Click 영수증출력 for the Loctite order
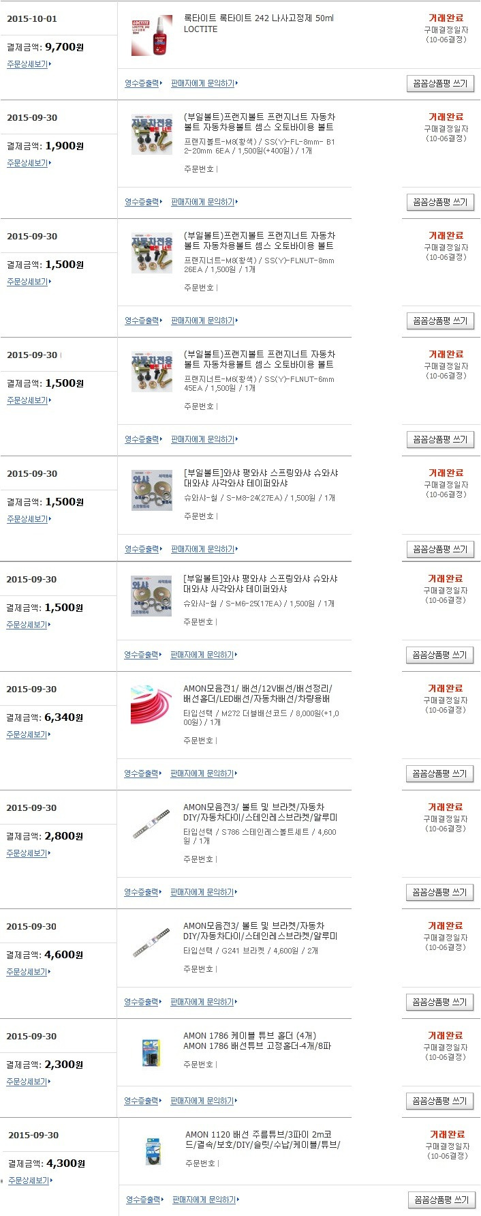The height and width of the screenshot is (1216, 481). click(143, 83)
